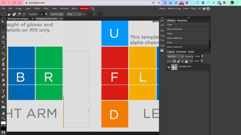Open the image panel icon in side strip
The height and width of the screenshot is (135, 241).
[162, 50]
